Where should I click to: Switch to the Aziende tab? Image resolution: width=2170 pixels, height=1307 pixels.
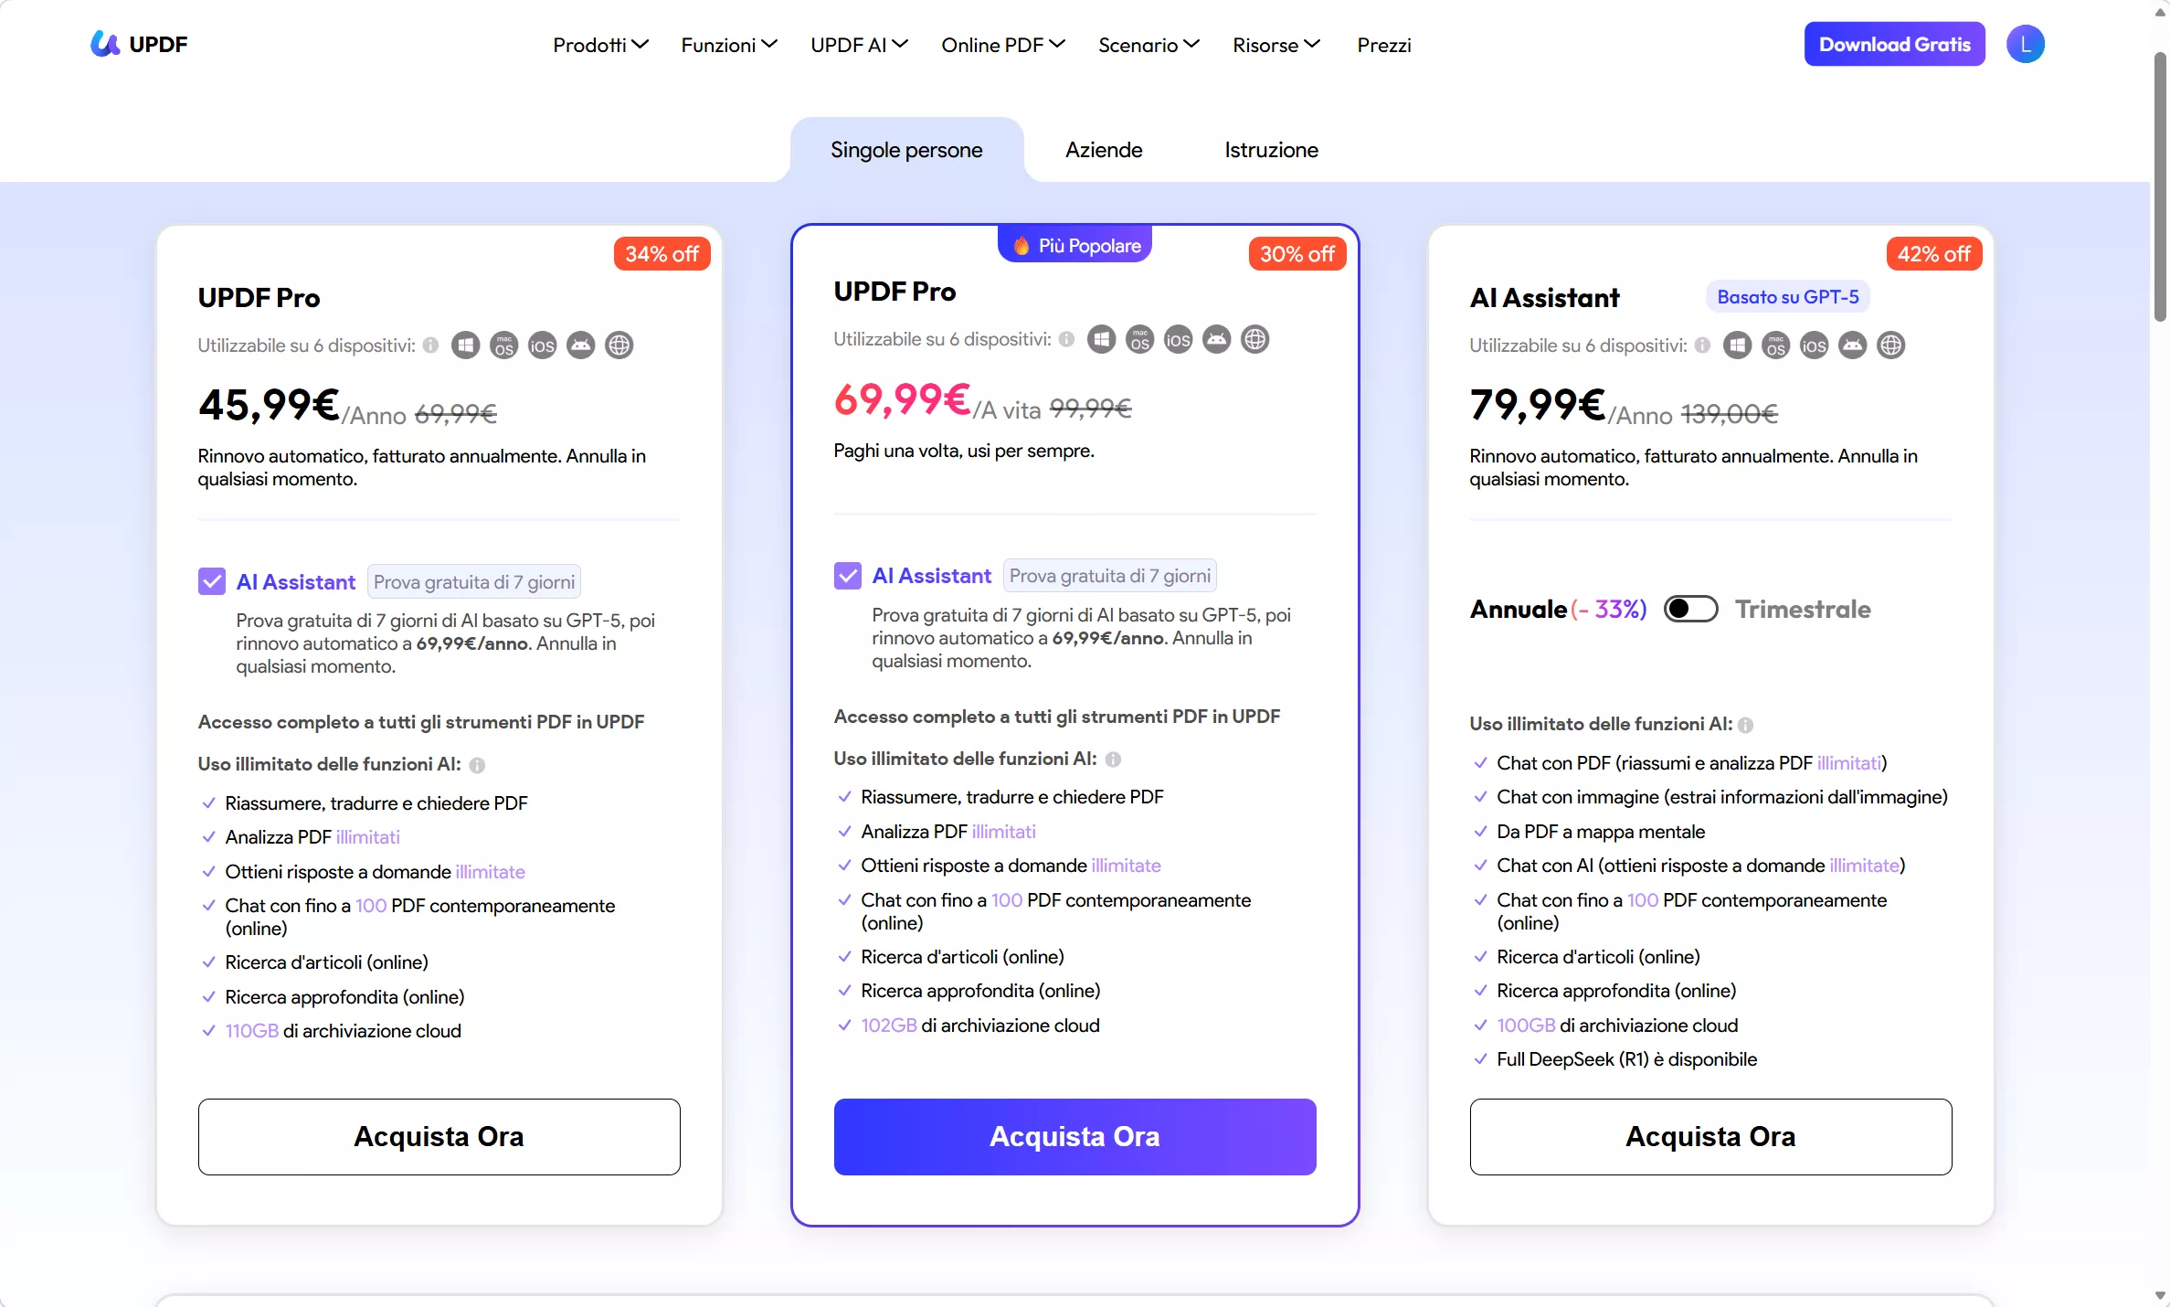1104,150
